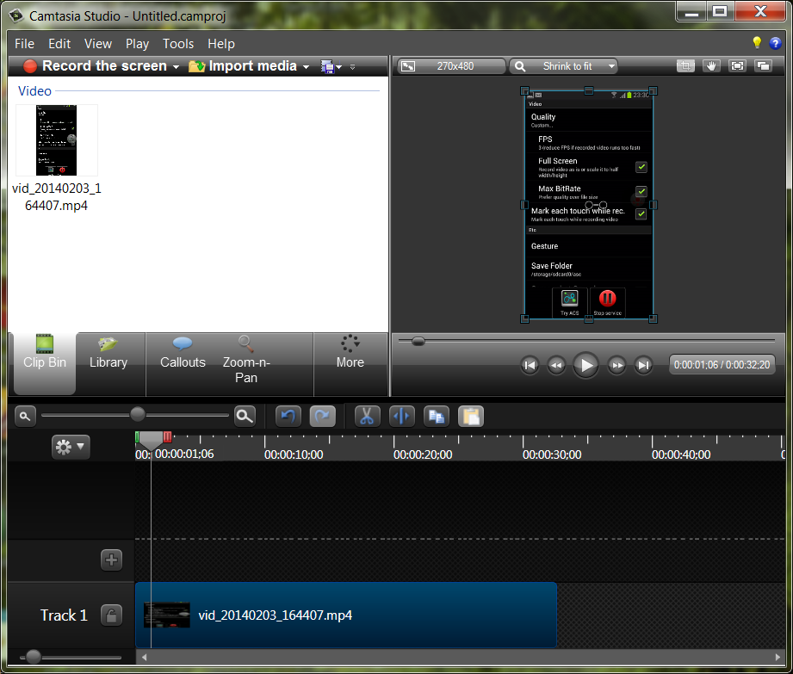Click Mark each touch checkbox in preview
The width and height of the screenshot is (793, 674).
click(x=641, y=213)
